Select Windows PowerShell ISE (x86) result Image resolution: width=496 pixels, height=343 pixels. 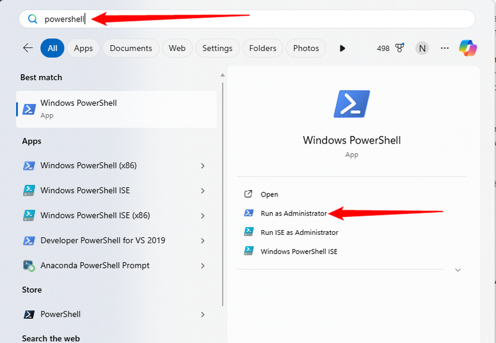click(x=95, y=216)
